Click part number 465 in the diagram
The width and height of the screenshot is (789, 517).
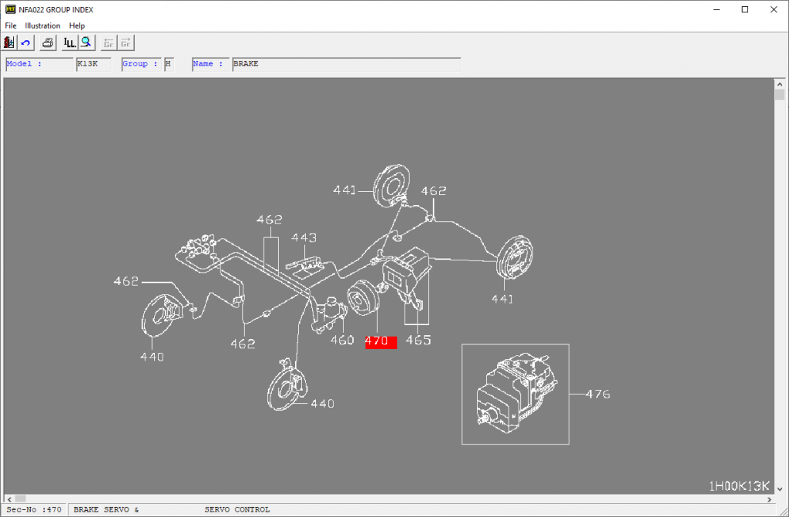click(x=418, y=340)
